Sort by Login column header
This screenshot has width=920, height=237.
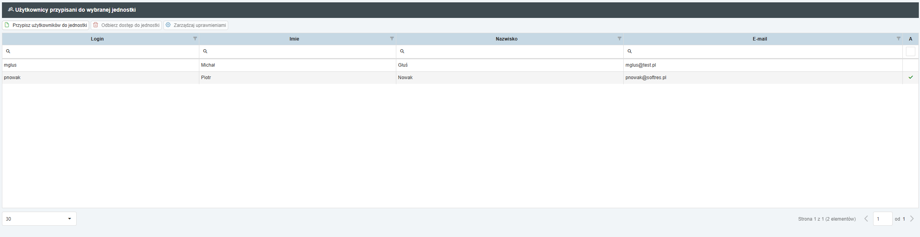[x=97, y=39]
